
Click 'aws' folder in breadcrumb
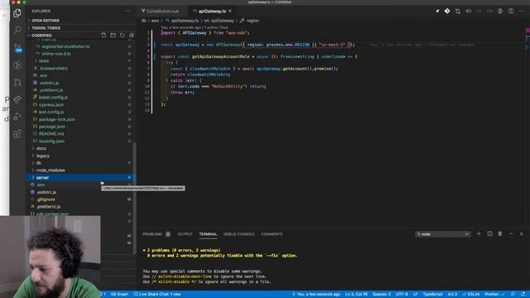pyautogui.click(x=155, y=21)
